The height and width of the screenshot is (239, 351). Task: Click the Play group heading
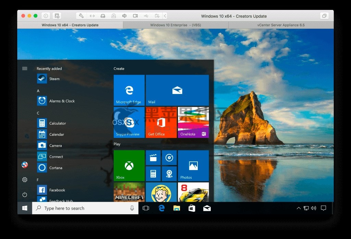pos(117,144)
